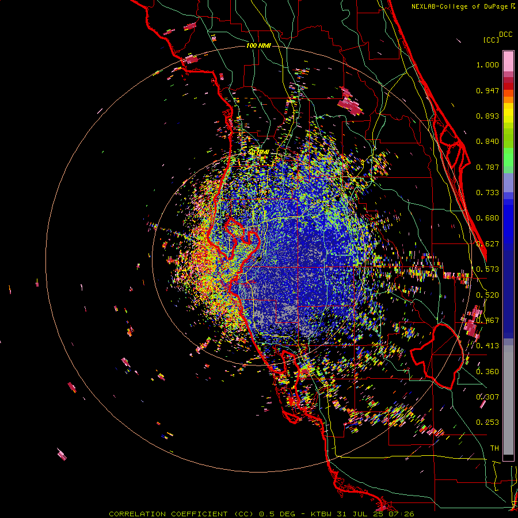The width and height of the screenshot is (518, 518).
Task: Select the 0.787 legend value
Action: tap(487, 167)
